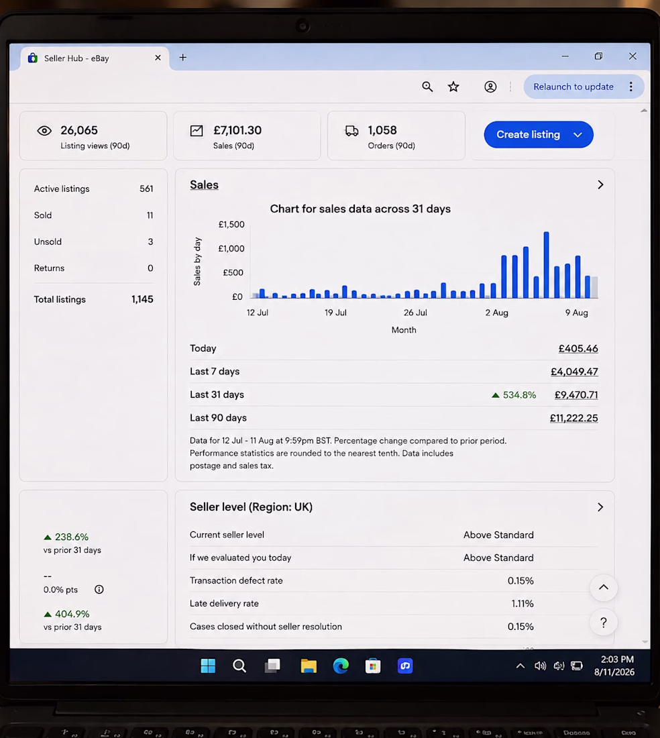Viewport: 660px width, 738px height.
Task: Click the Sales (90d) chart icon
Action: tap(197, 131)
